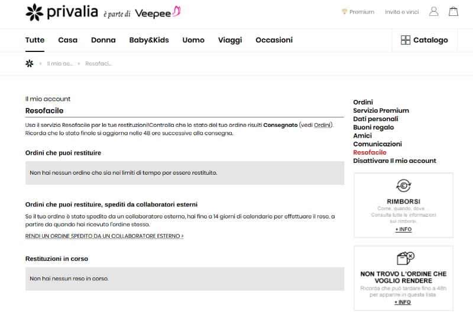This screenshot has width=473, height=314.
Task: Click the Premium diamond icon
Action: coord(344,12)
